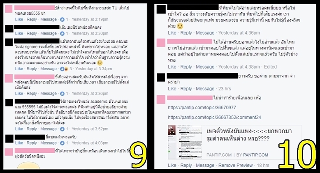Open the pantip.com/topic/36670977 link
320x173 pixels.
coord(202,108)
